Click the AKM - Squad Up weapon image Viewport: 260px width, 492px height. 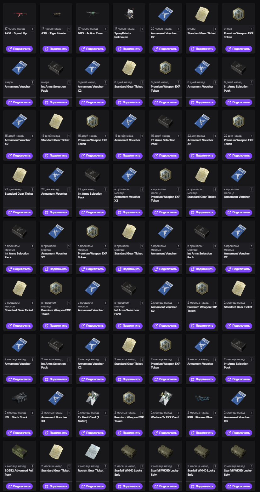click(x=20, y=14)
